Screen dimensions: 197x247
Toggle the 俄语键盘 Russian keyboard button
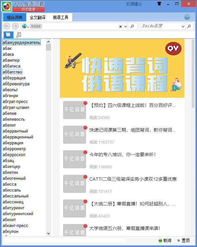pyautogui.click(x=36, y=26)
